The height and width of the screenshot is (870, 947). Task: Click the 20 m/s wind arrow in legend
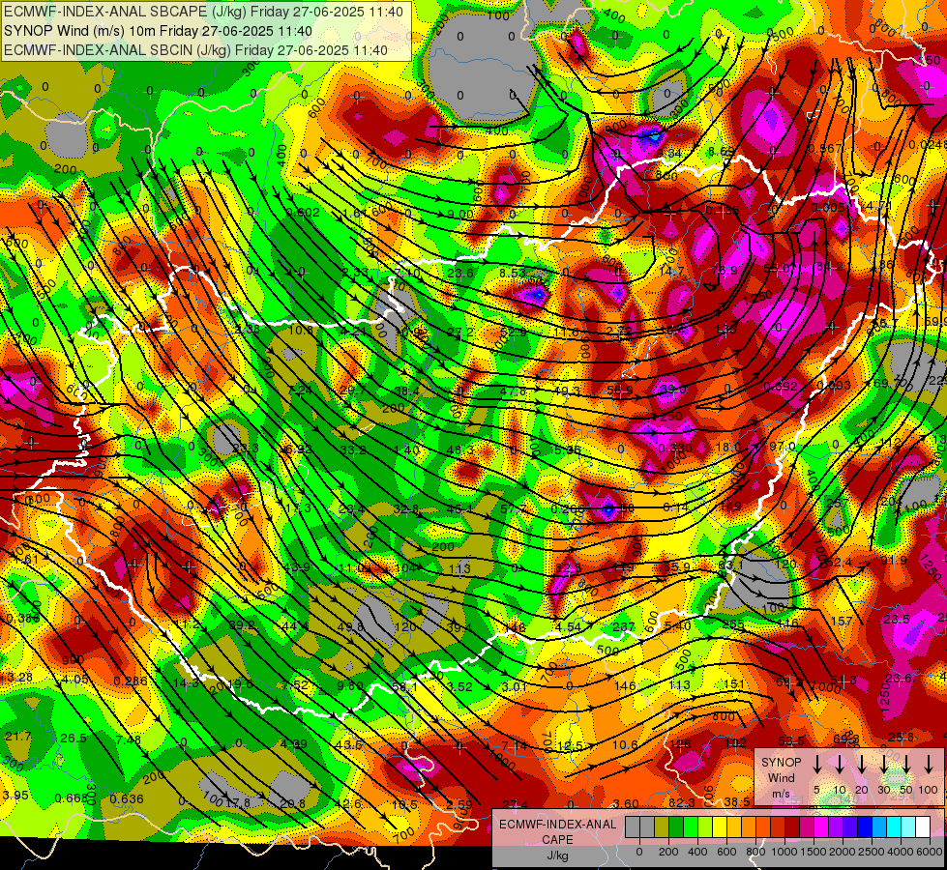pyautogui.click(x=862, y=764)
